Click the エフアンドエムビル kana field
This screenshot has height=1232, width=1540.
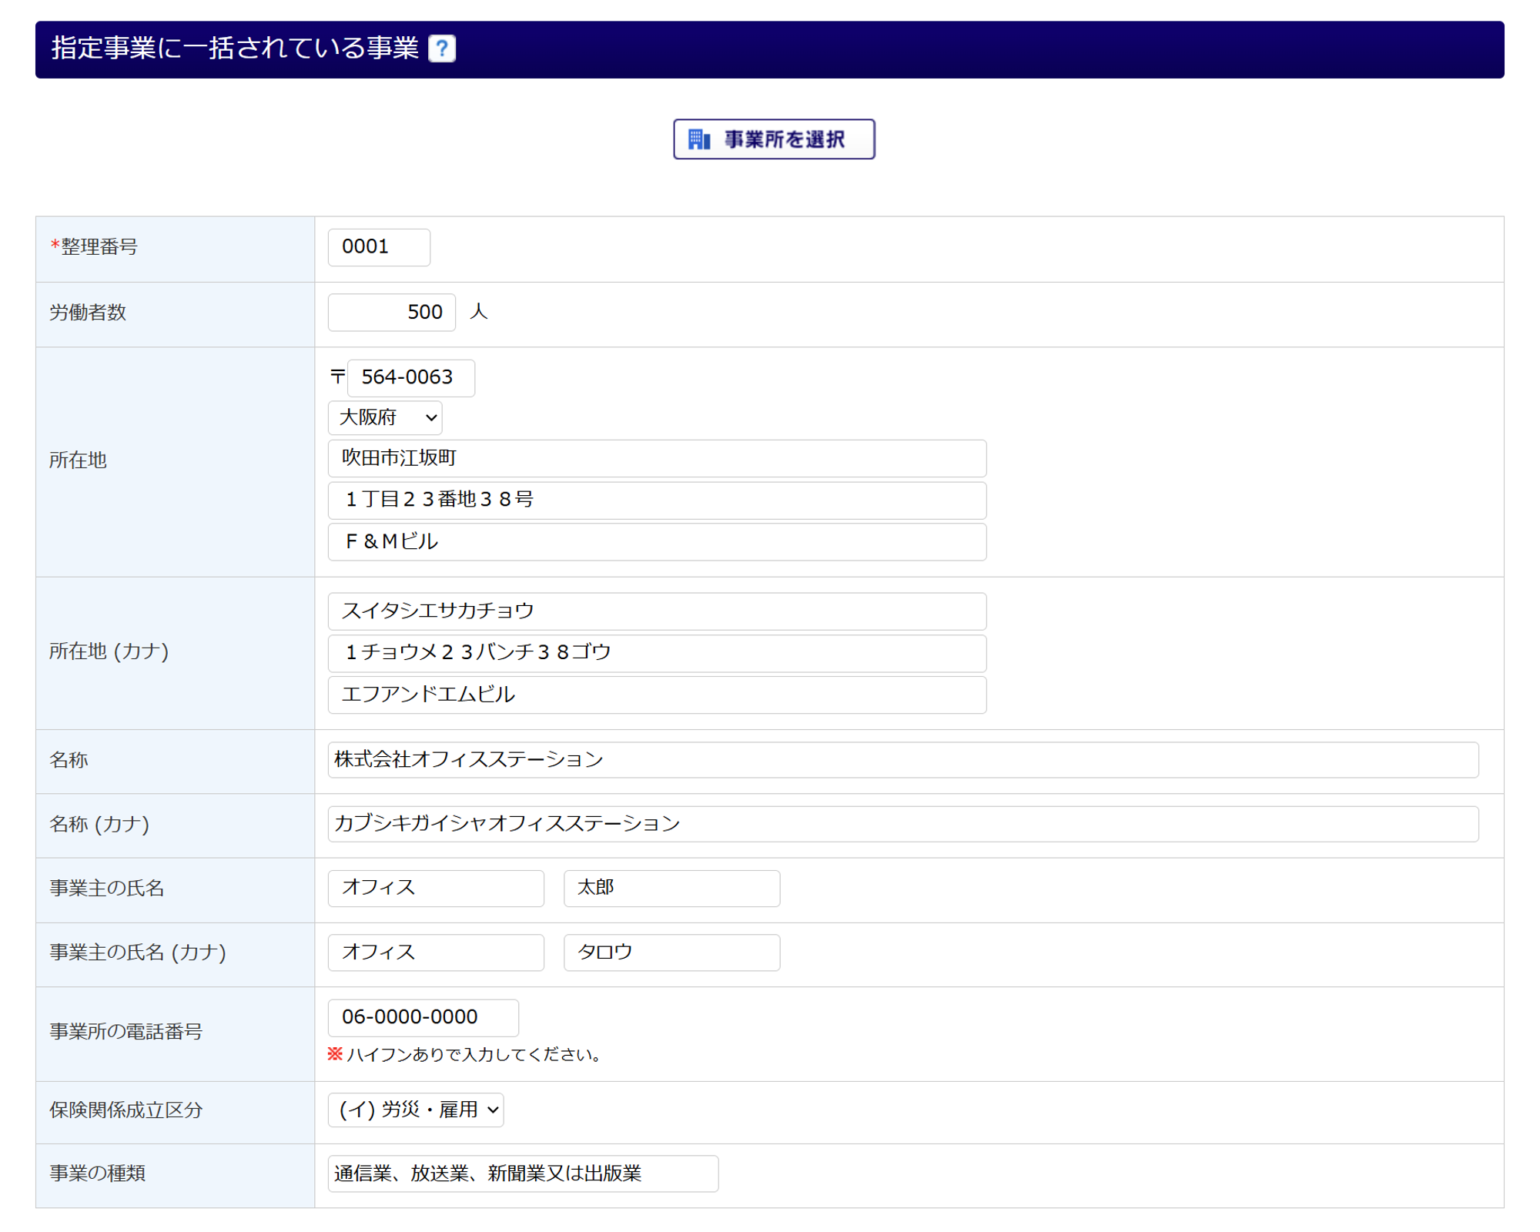656,694
